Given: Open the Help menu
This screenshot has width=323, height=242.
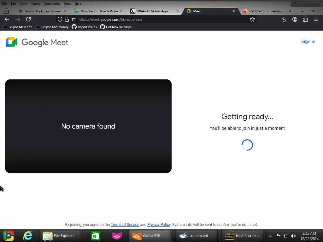Looking at the screenshot, I should tap(78, 4).
